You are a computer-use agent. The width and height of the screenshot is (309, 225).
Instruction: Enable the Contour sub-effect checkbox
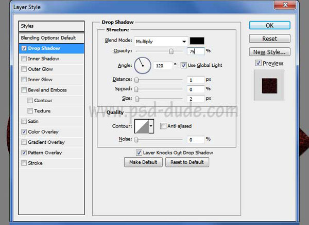tap(30, 100)
